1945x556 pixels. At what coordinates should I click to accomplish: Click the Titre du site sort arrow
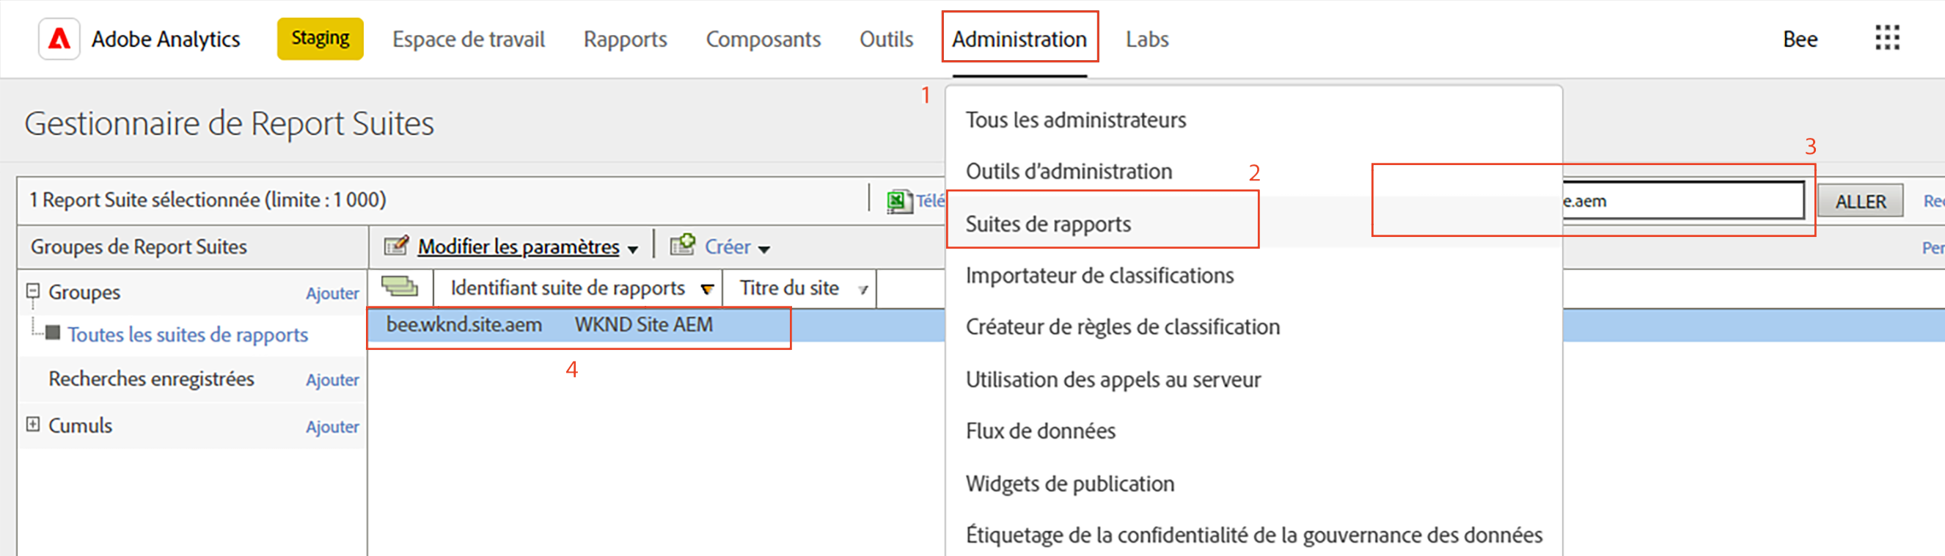pos(863,290)
